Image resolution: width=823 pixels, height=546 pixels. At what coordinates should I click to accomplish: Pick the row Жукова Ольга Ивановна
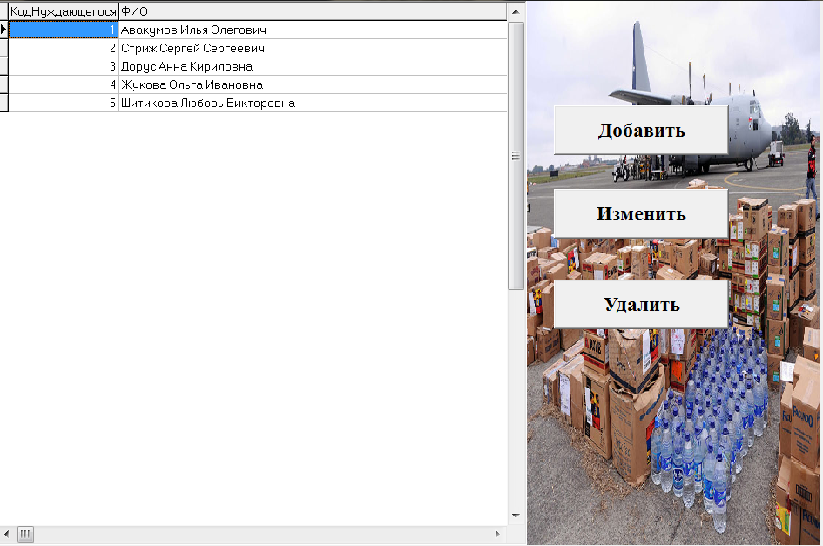tap(192, 85)
